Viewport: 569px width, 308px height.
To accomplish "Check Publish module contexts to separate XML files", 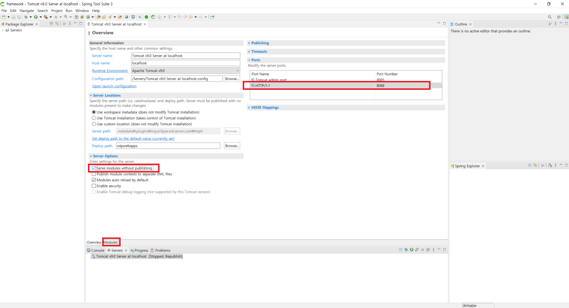I will click(94, 174).
